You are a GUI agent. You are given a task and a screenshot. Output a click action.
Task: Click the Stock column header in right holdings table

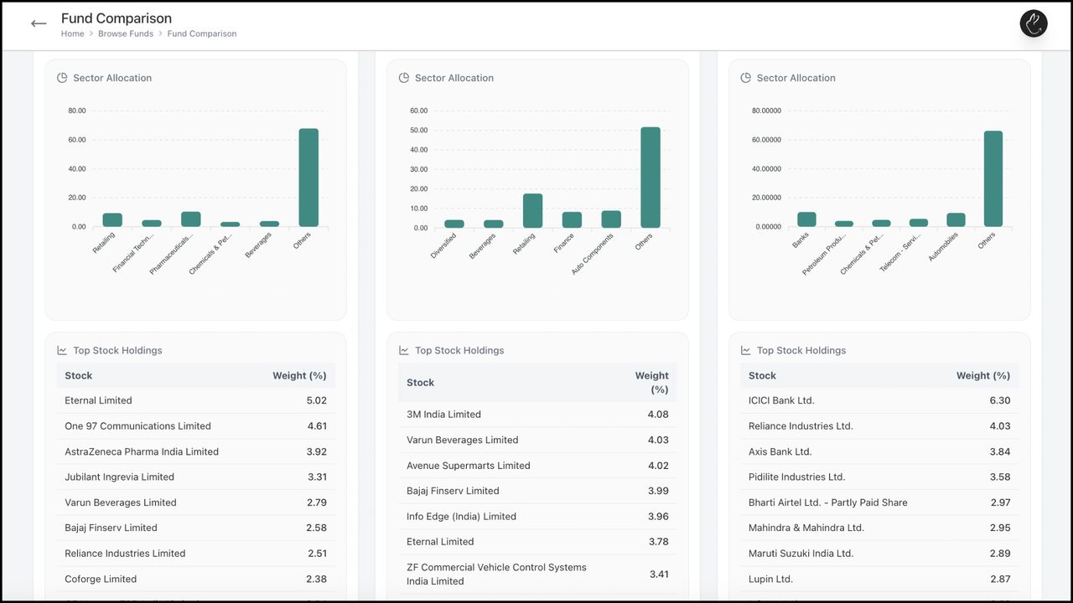tap(762, 375)
